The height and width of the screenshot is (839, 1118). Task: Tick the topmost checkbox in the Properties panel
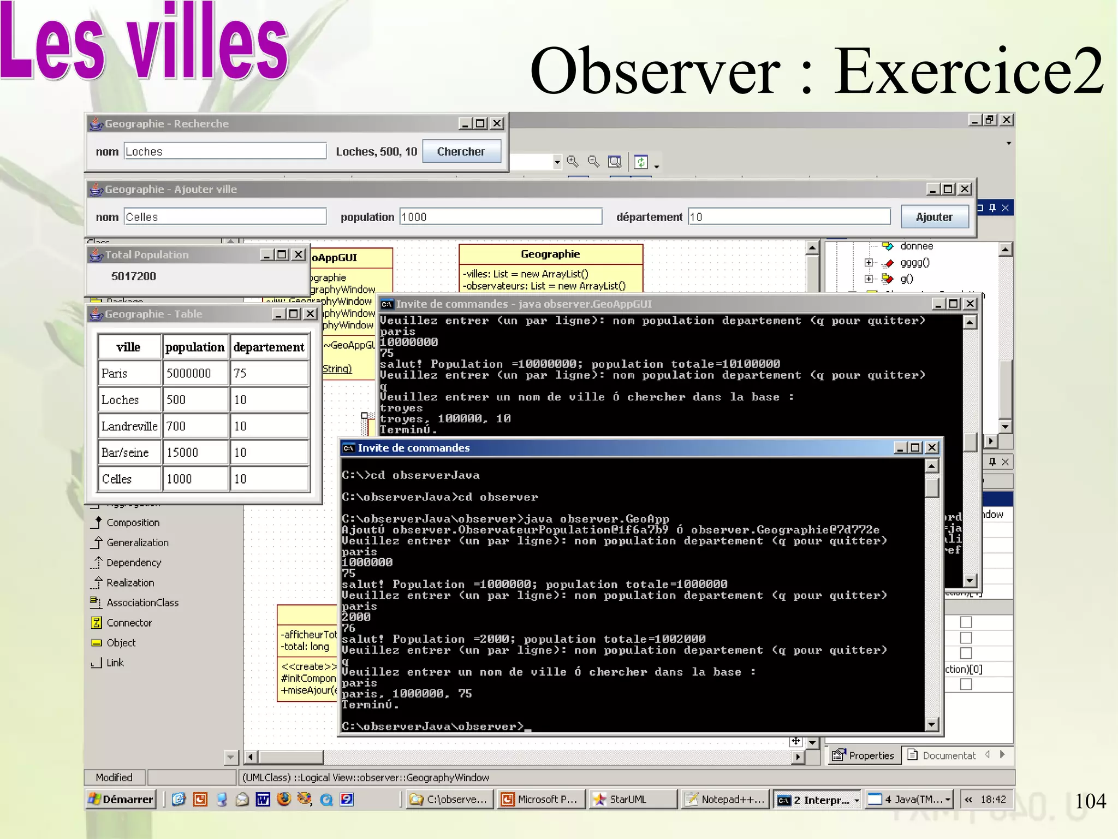pyautogui.click(x=966, y=622)
